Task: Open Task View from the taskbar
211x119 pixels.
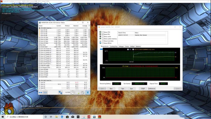Action: click(51, 117)
